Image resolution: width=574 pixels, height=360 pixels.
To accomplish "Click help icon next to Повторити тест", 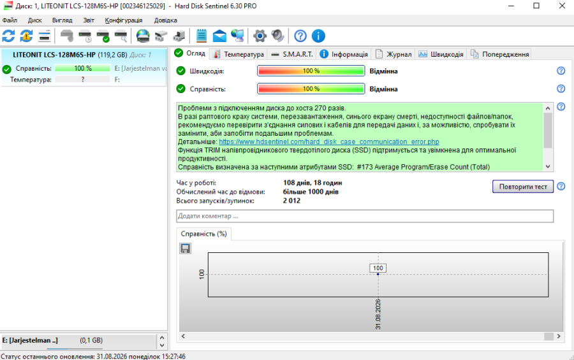I will (x=561, y=186).
